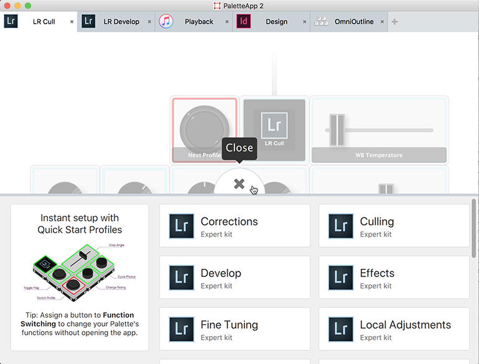Select the Next Profile dial module
This screenshot has width=479, height=364.
pos(204,130)
